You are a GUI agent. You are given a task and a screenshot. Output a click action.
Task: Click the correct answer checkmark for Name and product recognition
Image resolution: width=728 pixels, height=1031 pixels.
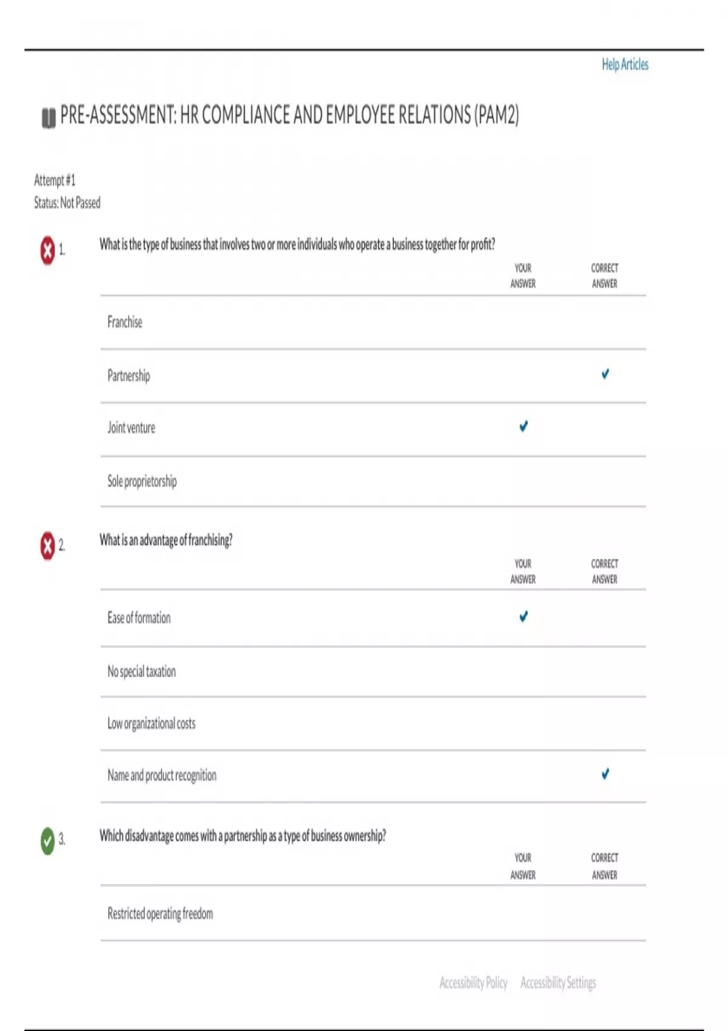click(x=605, y=774)
